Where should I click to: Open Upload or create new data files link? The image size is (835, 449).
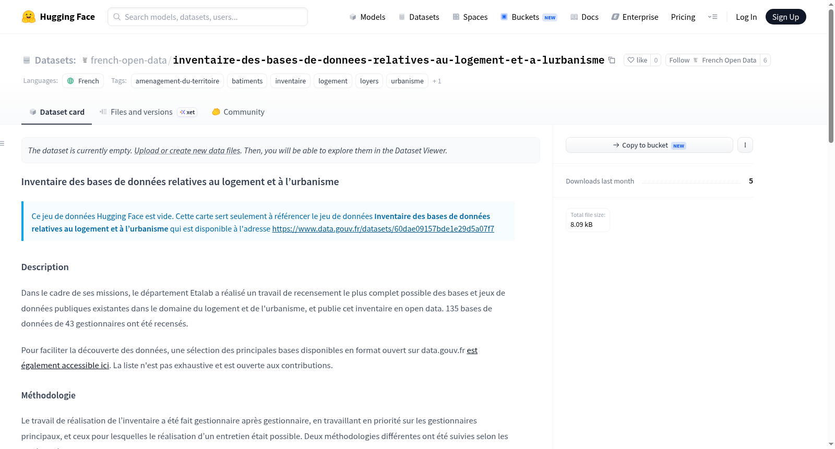coord(187,150)
